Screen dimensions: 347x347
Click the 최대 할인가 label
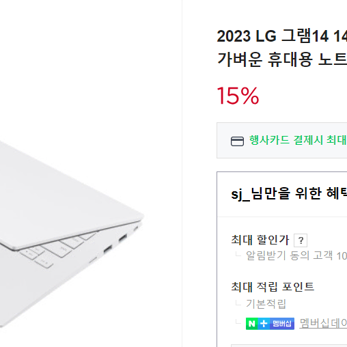(x=260, y=240)
